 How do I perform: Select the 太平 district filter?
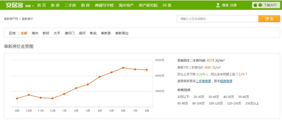(x=57, y=33)
